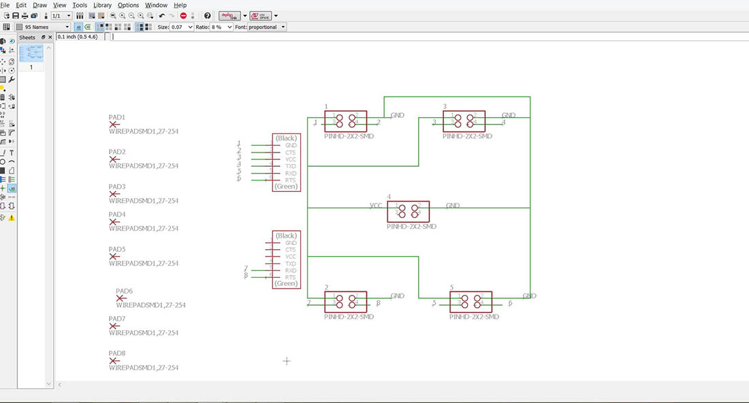Click the Zoom out magnifier
The width and height of the screenshot is (749, 403).
point(131,16)
